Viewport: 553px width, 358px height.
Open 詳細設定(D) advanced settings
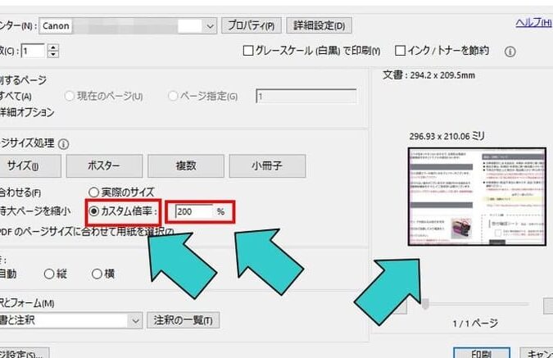(320, 25)
